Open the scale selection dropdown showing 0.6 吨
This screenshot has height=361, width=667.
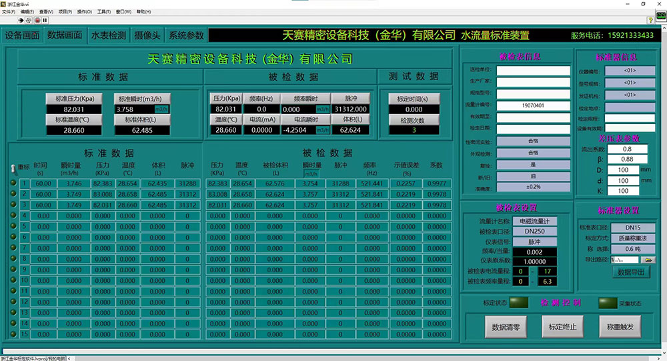pos(632,249)
